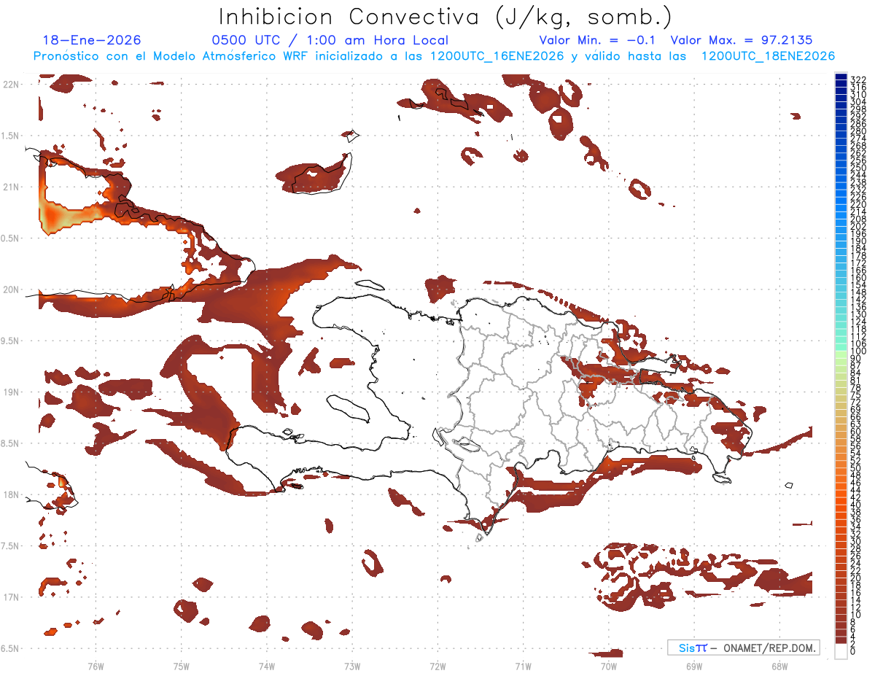Click the '6.5N' latitude label

(11, 649)
